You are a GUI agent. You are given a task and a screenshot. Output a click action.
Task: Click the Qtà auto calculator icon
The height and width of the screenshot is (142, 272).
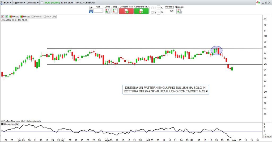tap(179, 11)
